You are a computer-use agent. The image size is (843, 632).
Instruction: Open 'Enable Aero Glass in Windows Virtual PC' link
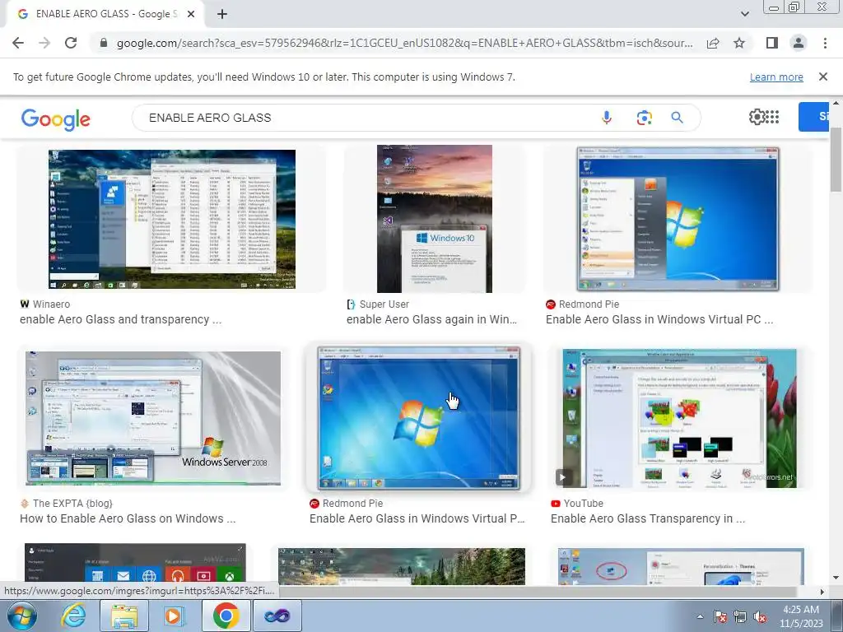point(659,319)
